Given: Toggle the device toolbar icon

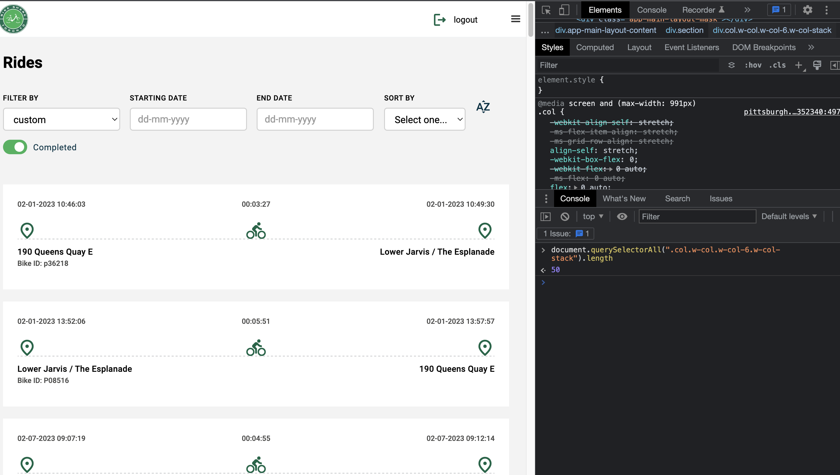Looking at the screenshot, I should [x=564, y=10].
